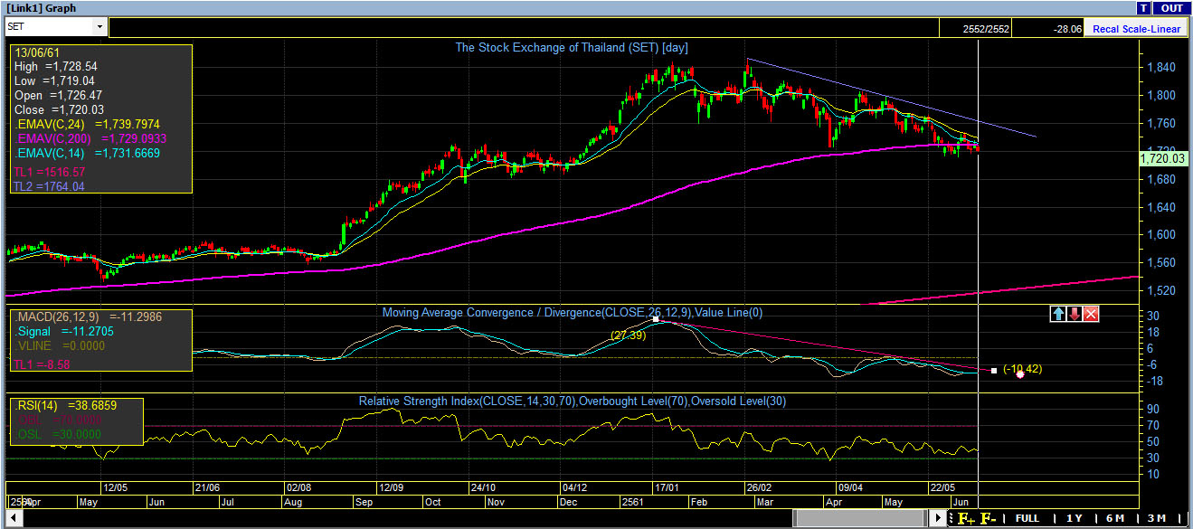Viewport: 1193px width, 529px height.
Task: Click the 1,720.03 current price label
Action: click(1162, 158)
